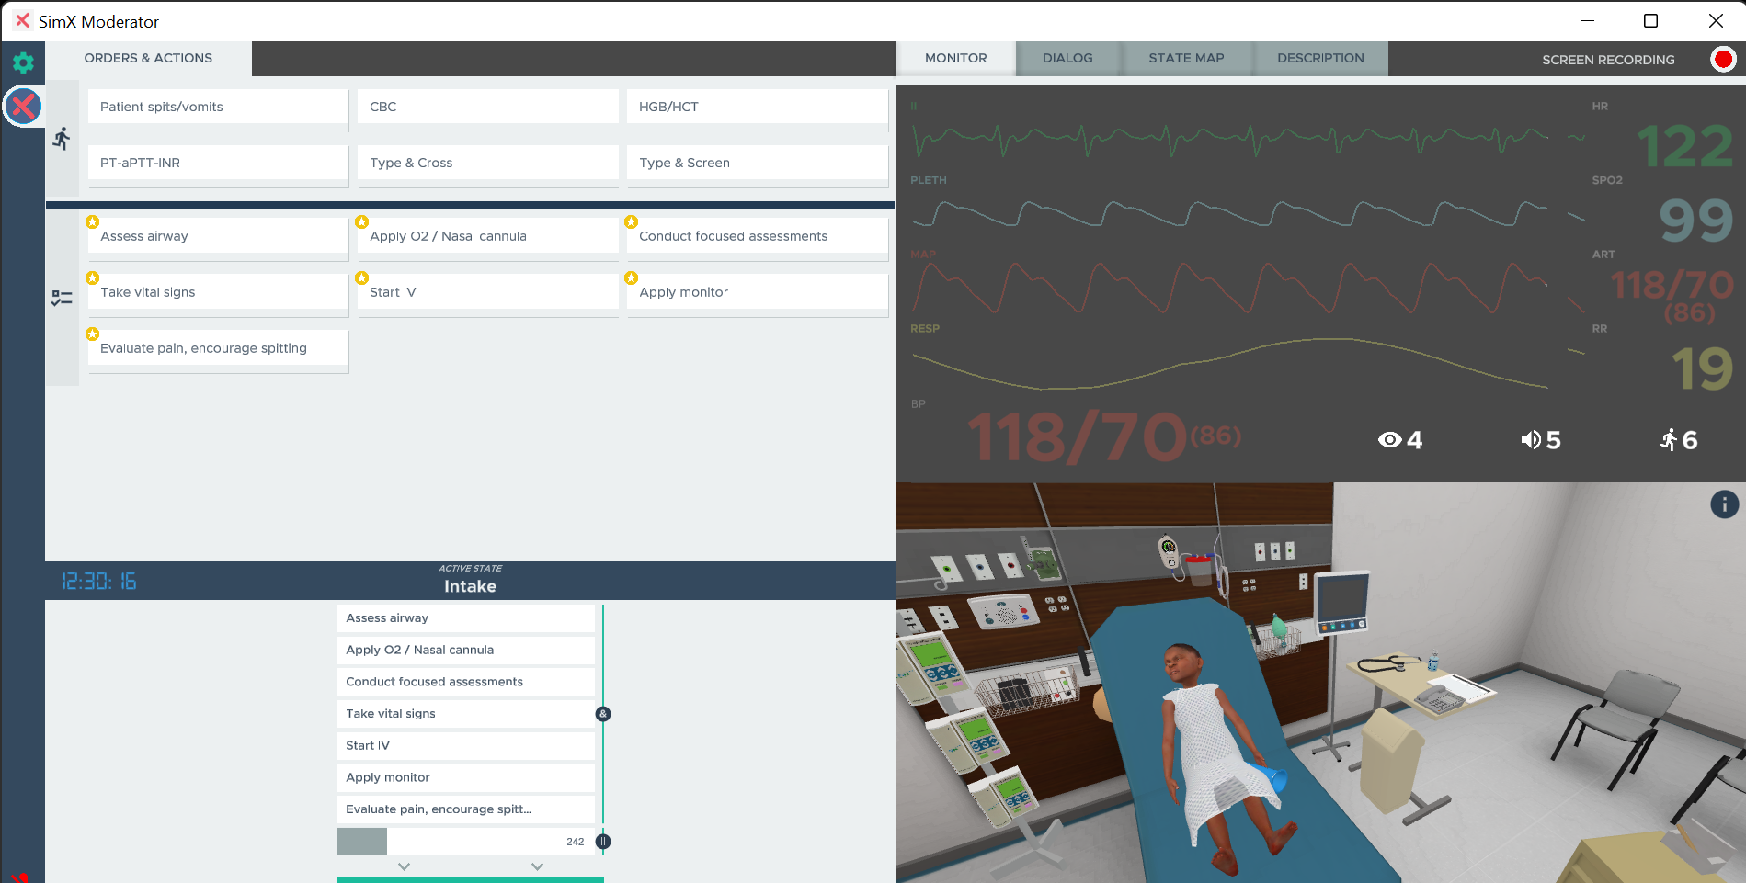1746x883 pixels.
Task: Click the pause marker next to 242
Action: 603,842
